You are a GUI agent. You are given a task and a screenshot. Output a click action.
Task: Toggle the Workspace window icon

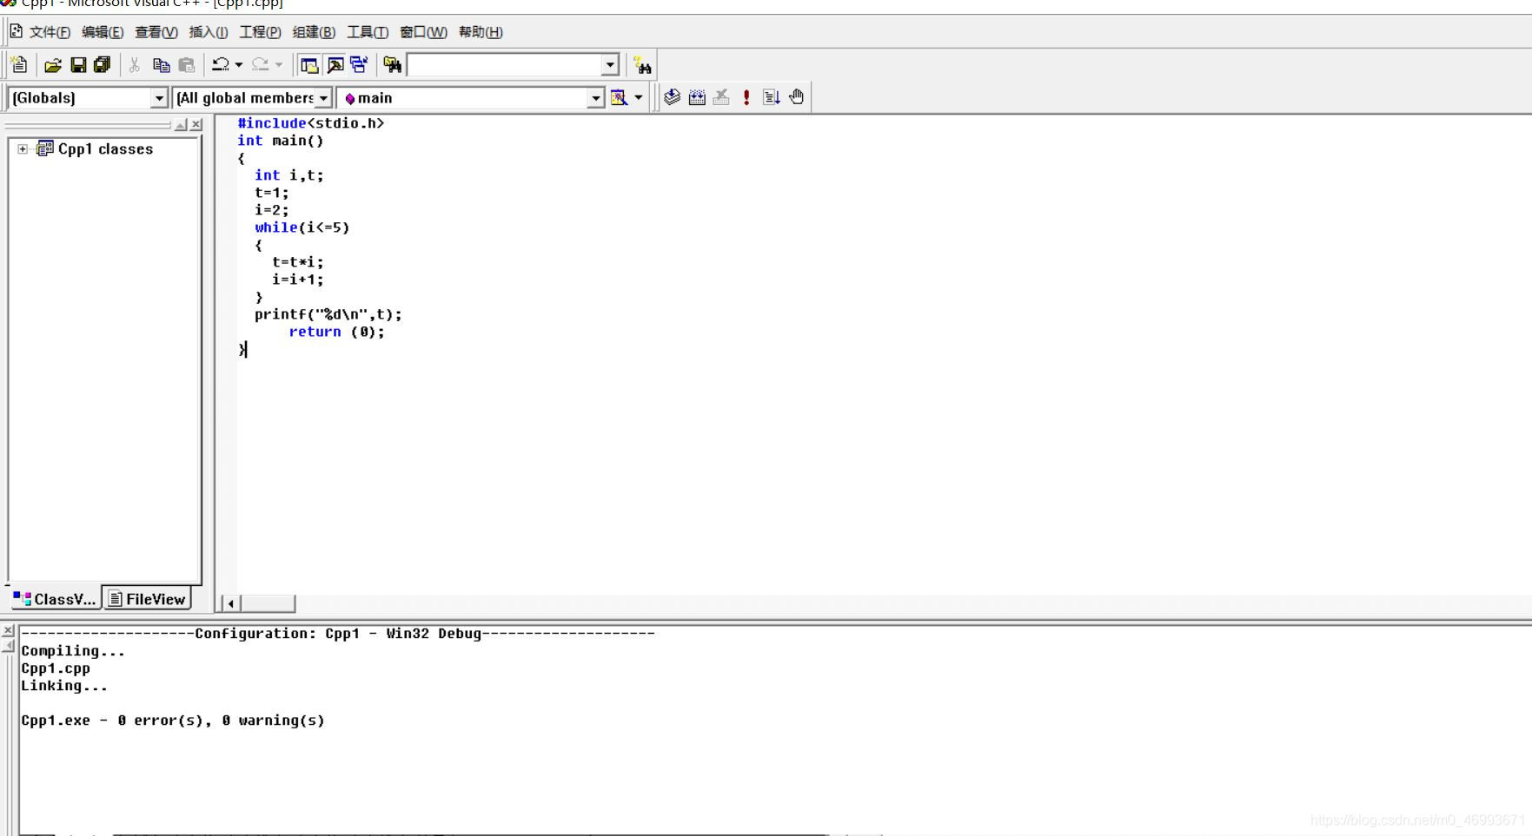tap(308, 65)
